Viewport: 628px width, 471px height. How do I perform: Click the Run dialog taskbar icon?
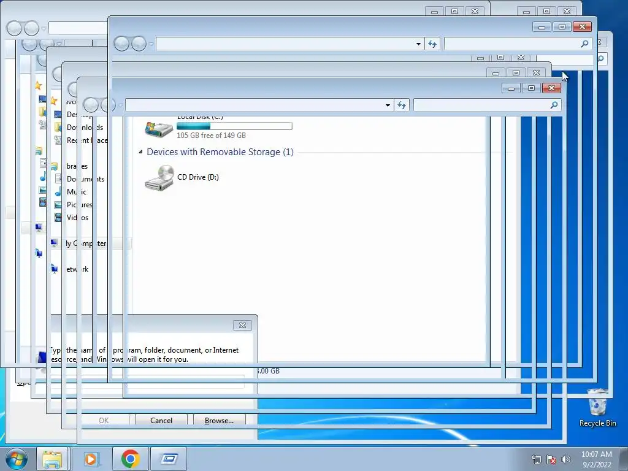(x=169, y=459)
